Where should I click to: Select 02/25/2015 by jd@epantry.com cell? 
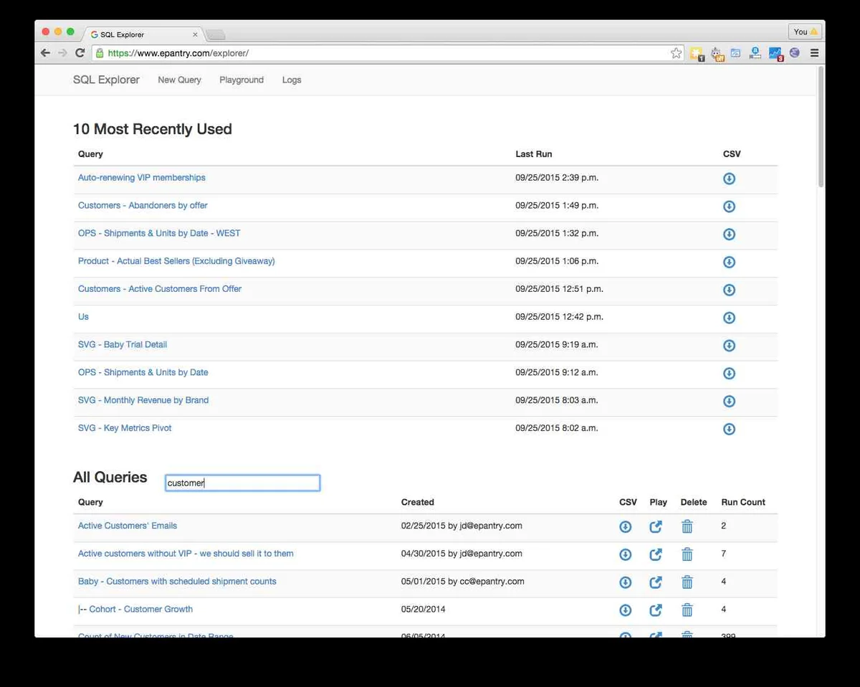coord(462,526)
